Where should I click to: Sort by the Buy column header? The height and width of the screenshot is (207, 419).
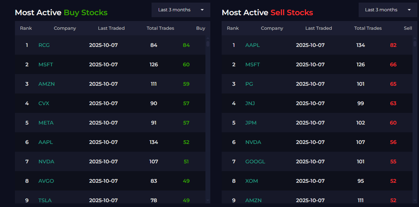pyautogui.click(x=201, y=28)
